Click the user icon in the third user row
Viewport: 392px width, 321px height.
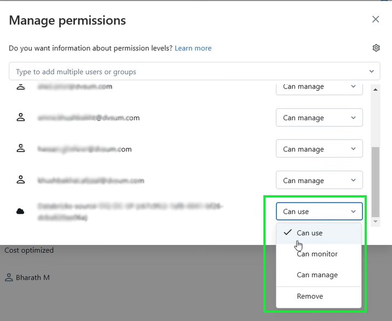tap(21, 148)
